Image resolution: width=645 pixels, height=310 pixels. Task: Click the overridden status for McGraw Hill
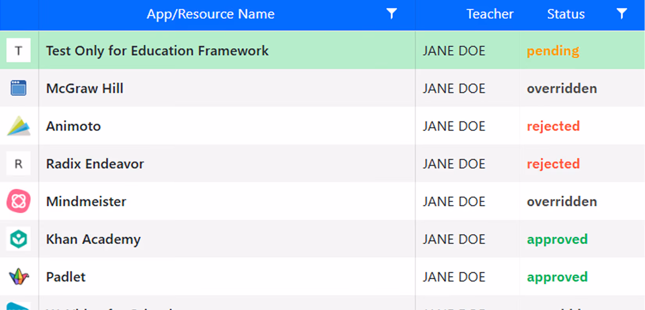pos(562,89)
